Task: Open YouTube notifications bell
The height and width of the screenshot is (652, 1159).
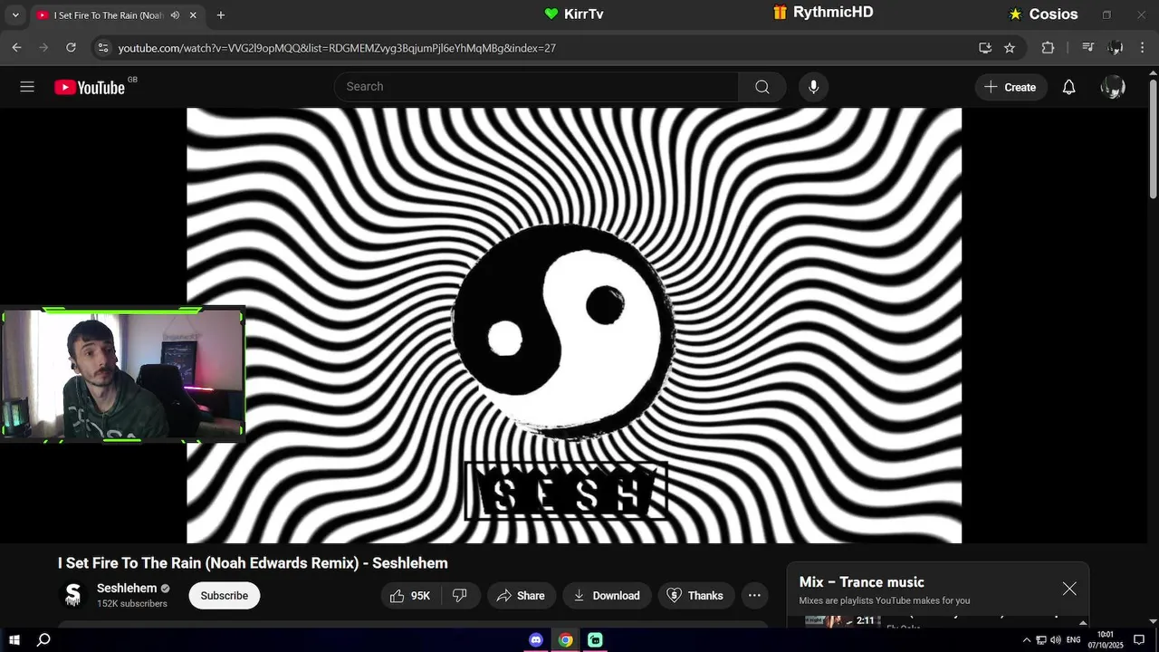Action: click(x=1069, y=87)
